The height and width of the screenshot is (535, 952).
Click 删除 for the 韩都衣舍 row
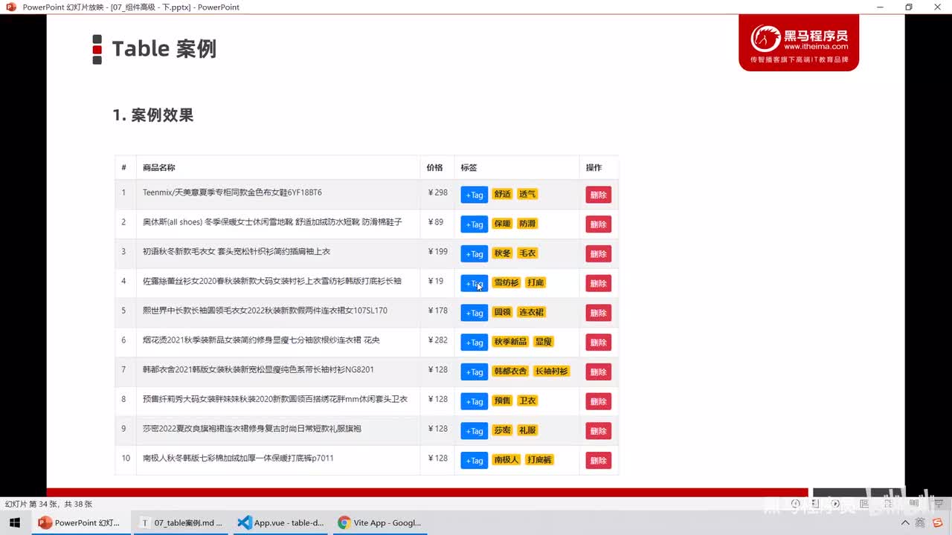coord(598,372)
